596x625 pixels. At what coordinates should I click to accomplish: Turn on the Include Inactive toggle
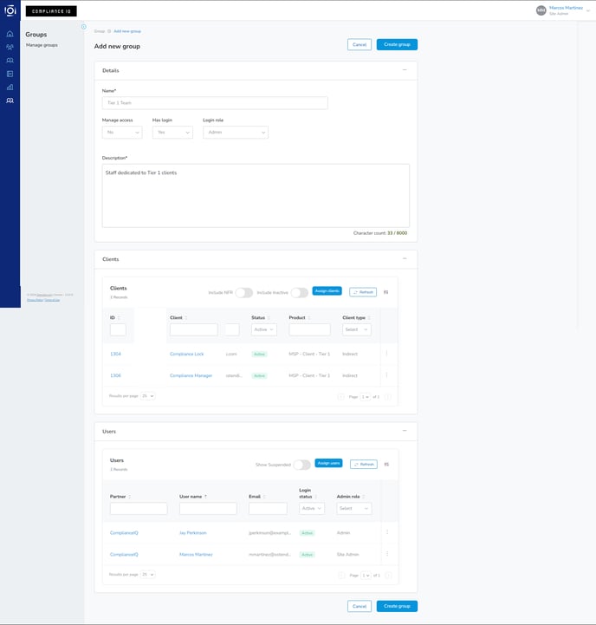(x=299, y=292)
